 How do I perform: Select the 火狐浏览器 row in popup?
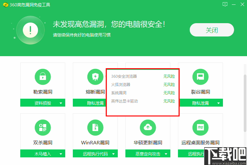143,85
